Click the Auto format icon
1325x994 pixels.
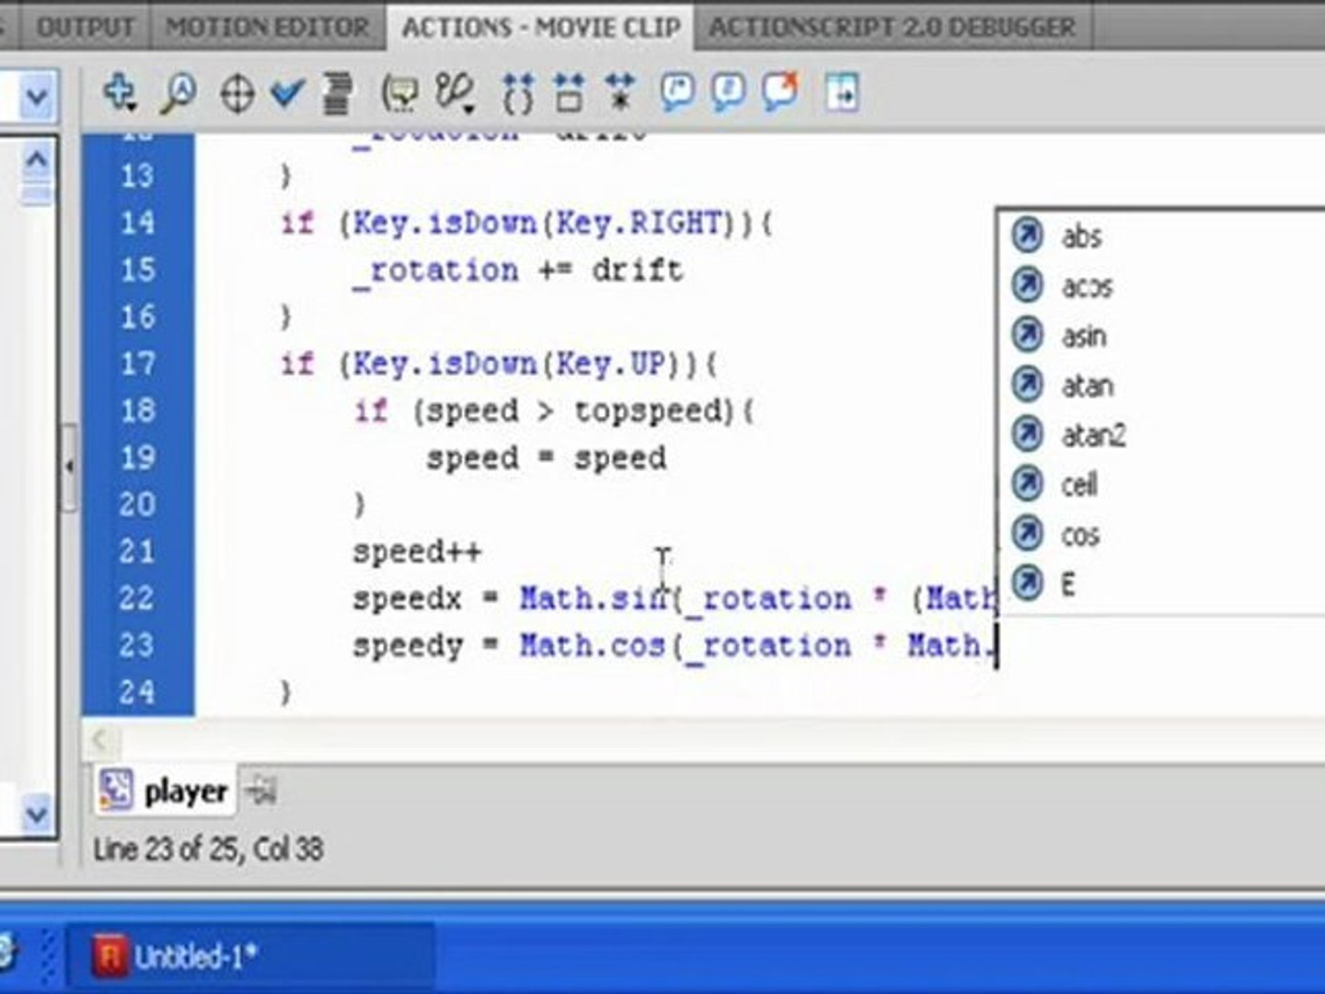[337, 94]
